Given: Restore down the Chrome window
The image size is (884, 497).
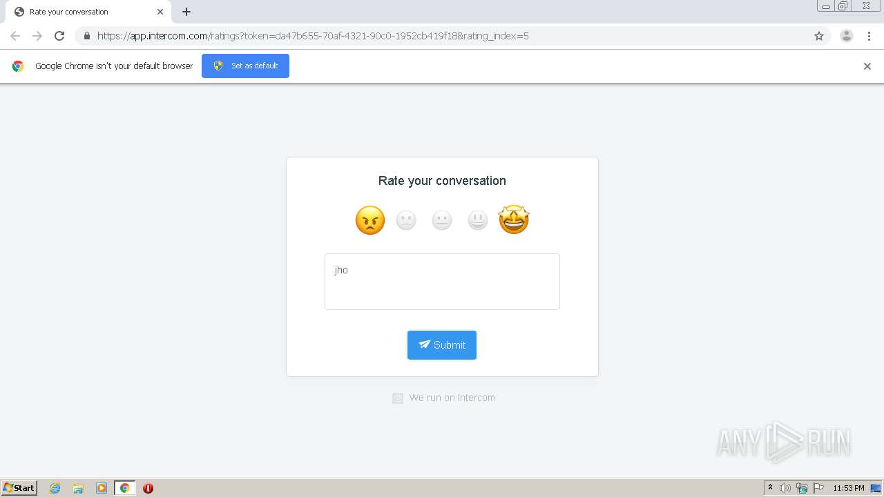Looking at the screenshot, I should (x=843, y=6).
